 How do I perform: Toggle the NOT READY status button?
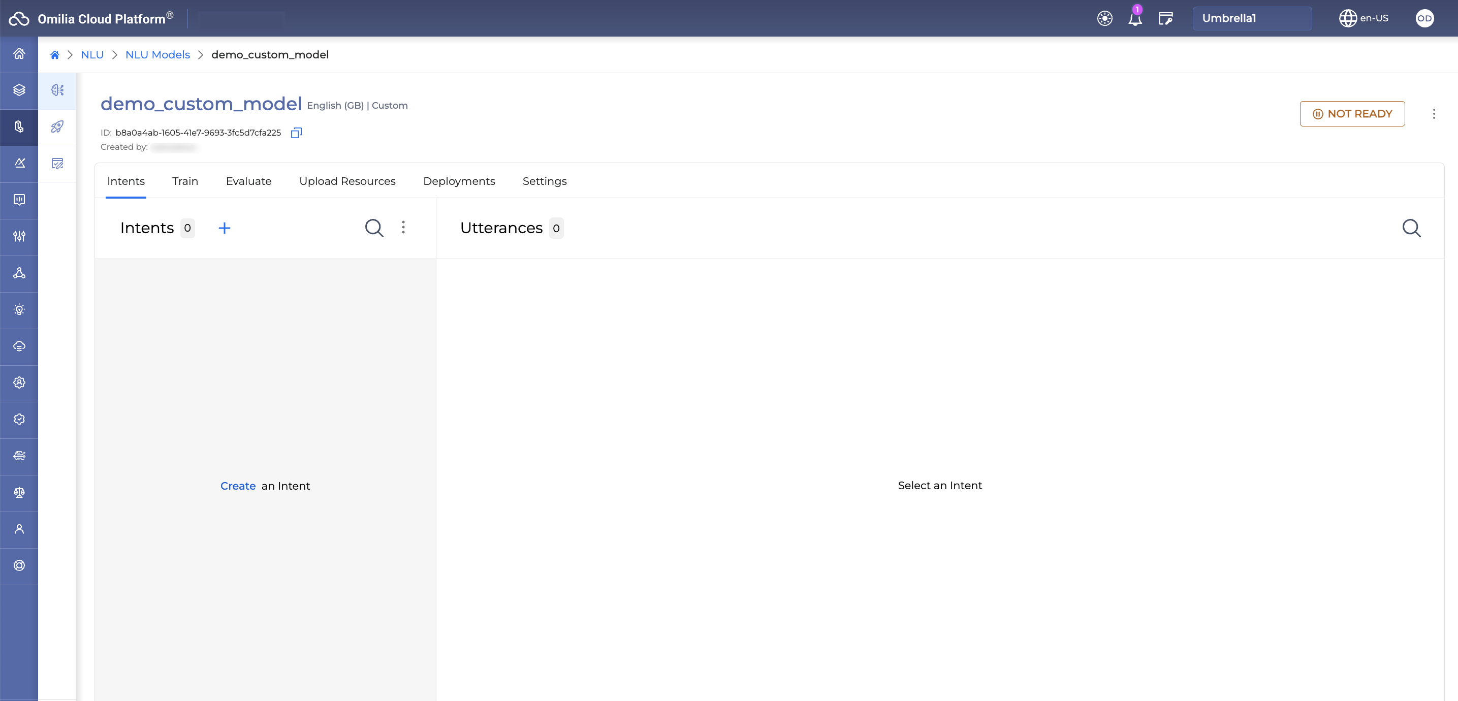tap(1352, 113)
